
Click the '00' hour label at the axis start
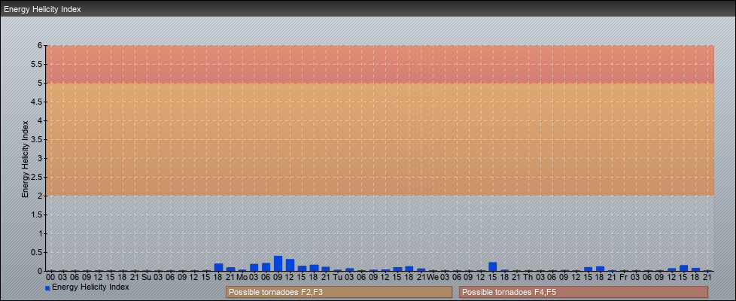(50, 277)
